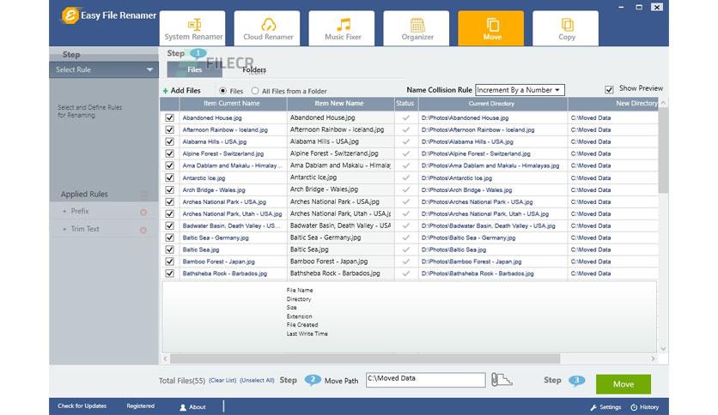Uncheck Arch Bridge - Wales.jpg checkbox
The height and width of the screenshot is (415, 718).
click(170, 189)
